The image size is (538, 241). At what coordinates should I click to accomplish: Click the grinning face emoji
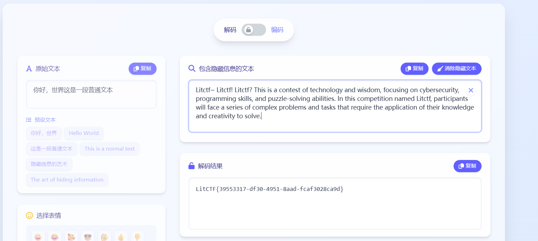(38, 237)
